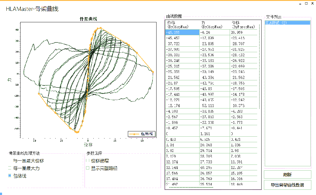Screen dimensions: 316x195
Task: Click the cell -1.773
Action: point(244,123)
